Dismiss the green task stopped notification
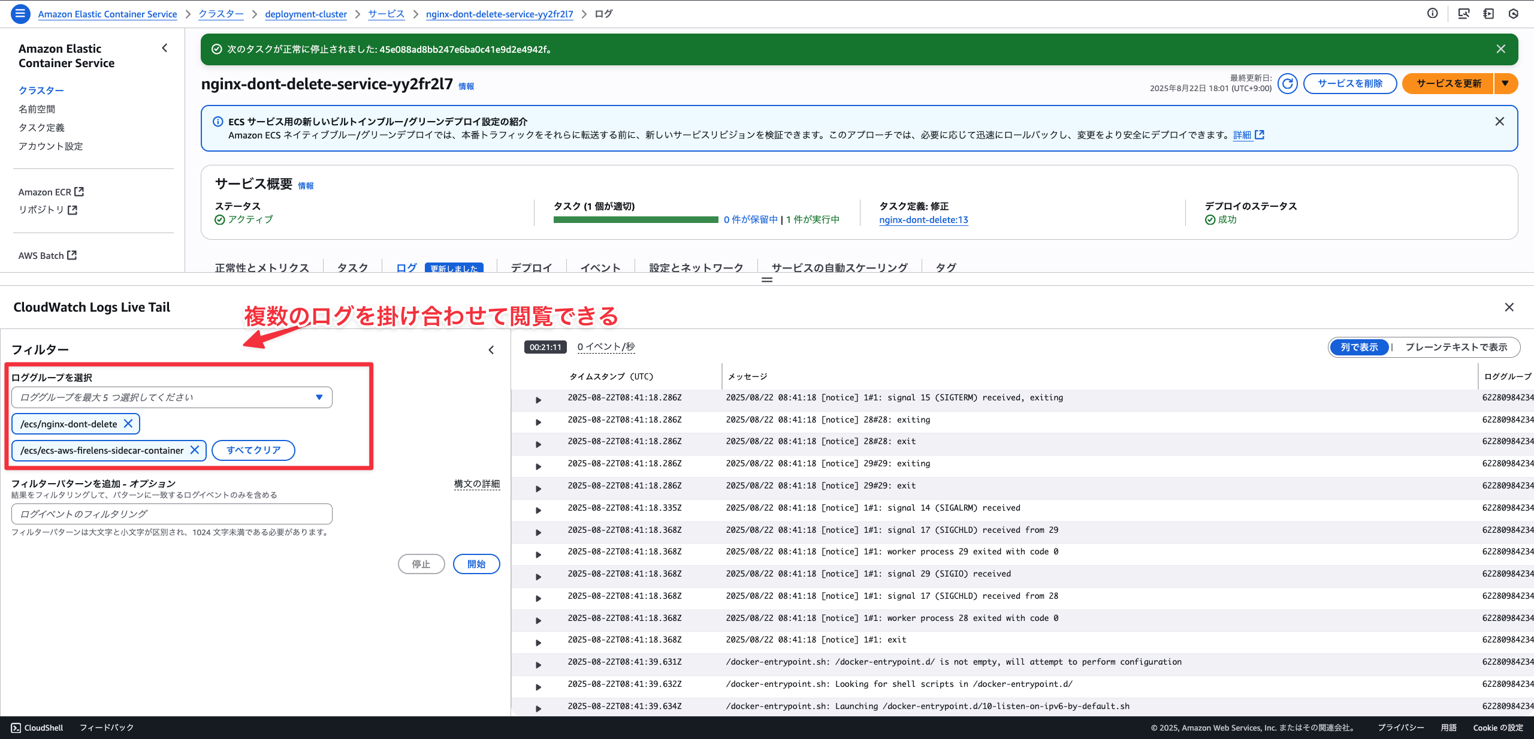Screen dimensions: 1534x739 pos(1500,49)
